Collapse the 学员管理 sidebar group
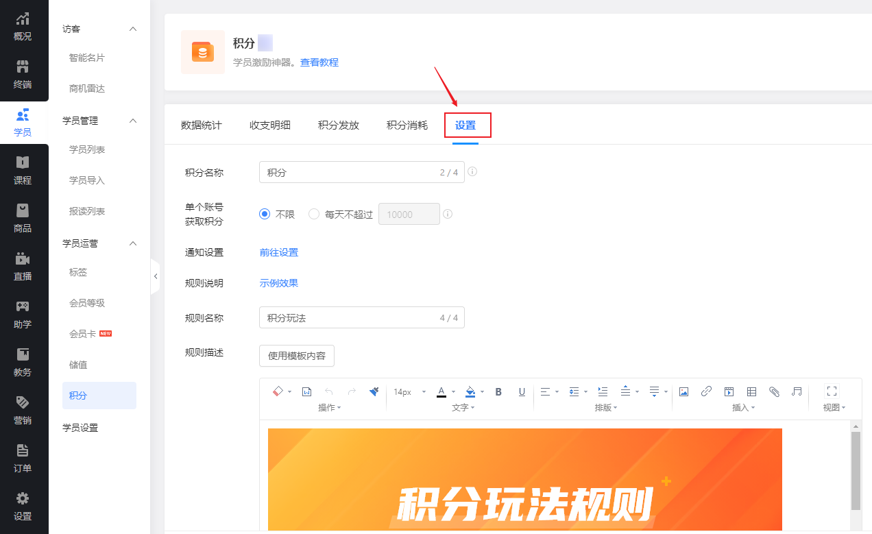Screen dimensions: 872x534 pos(133,121)
